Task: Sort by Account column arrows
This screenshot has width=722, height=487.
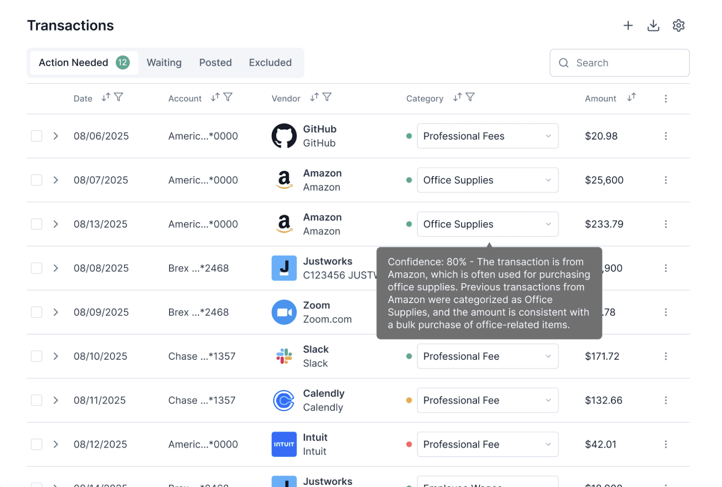Action: click(x=215, y=98)
